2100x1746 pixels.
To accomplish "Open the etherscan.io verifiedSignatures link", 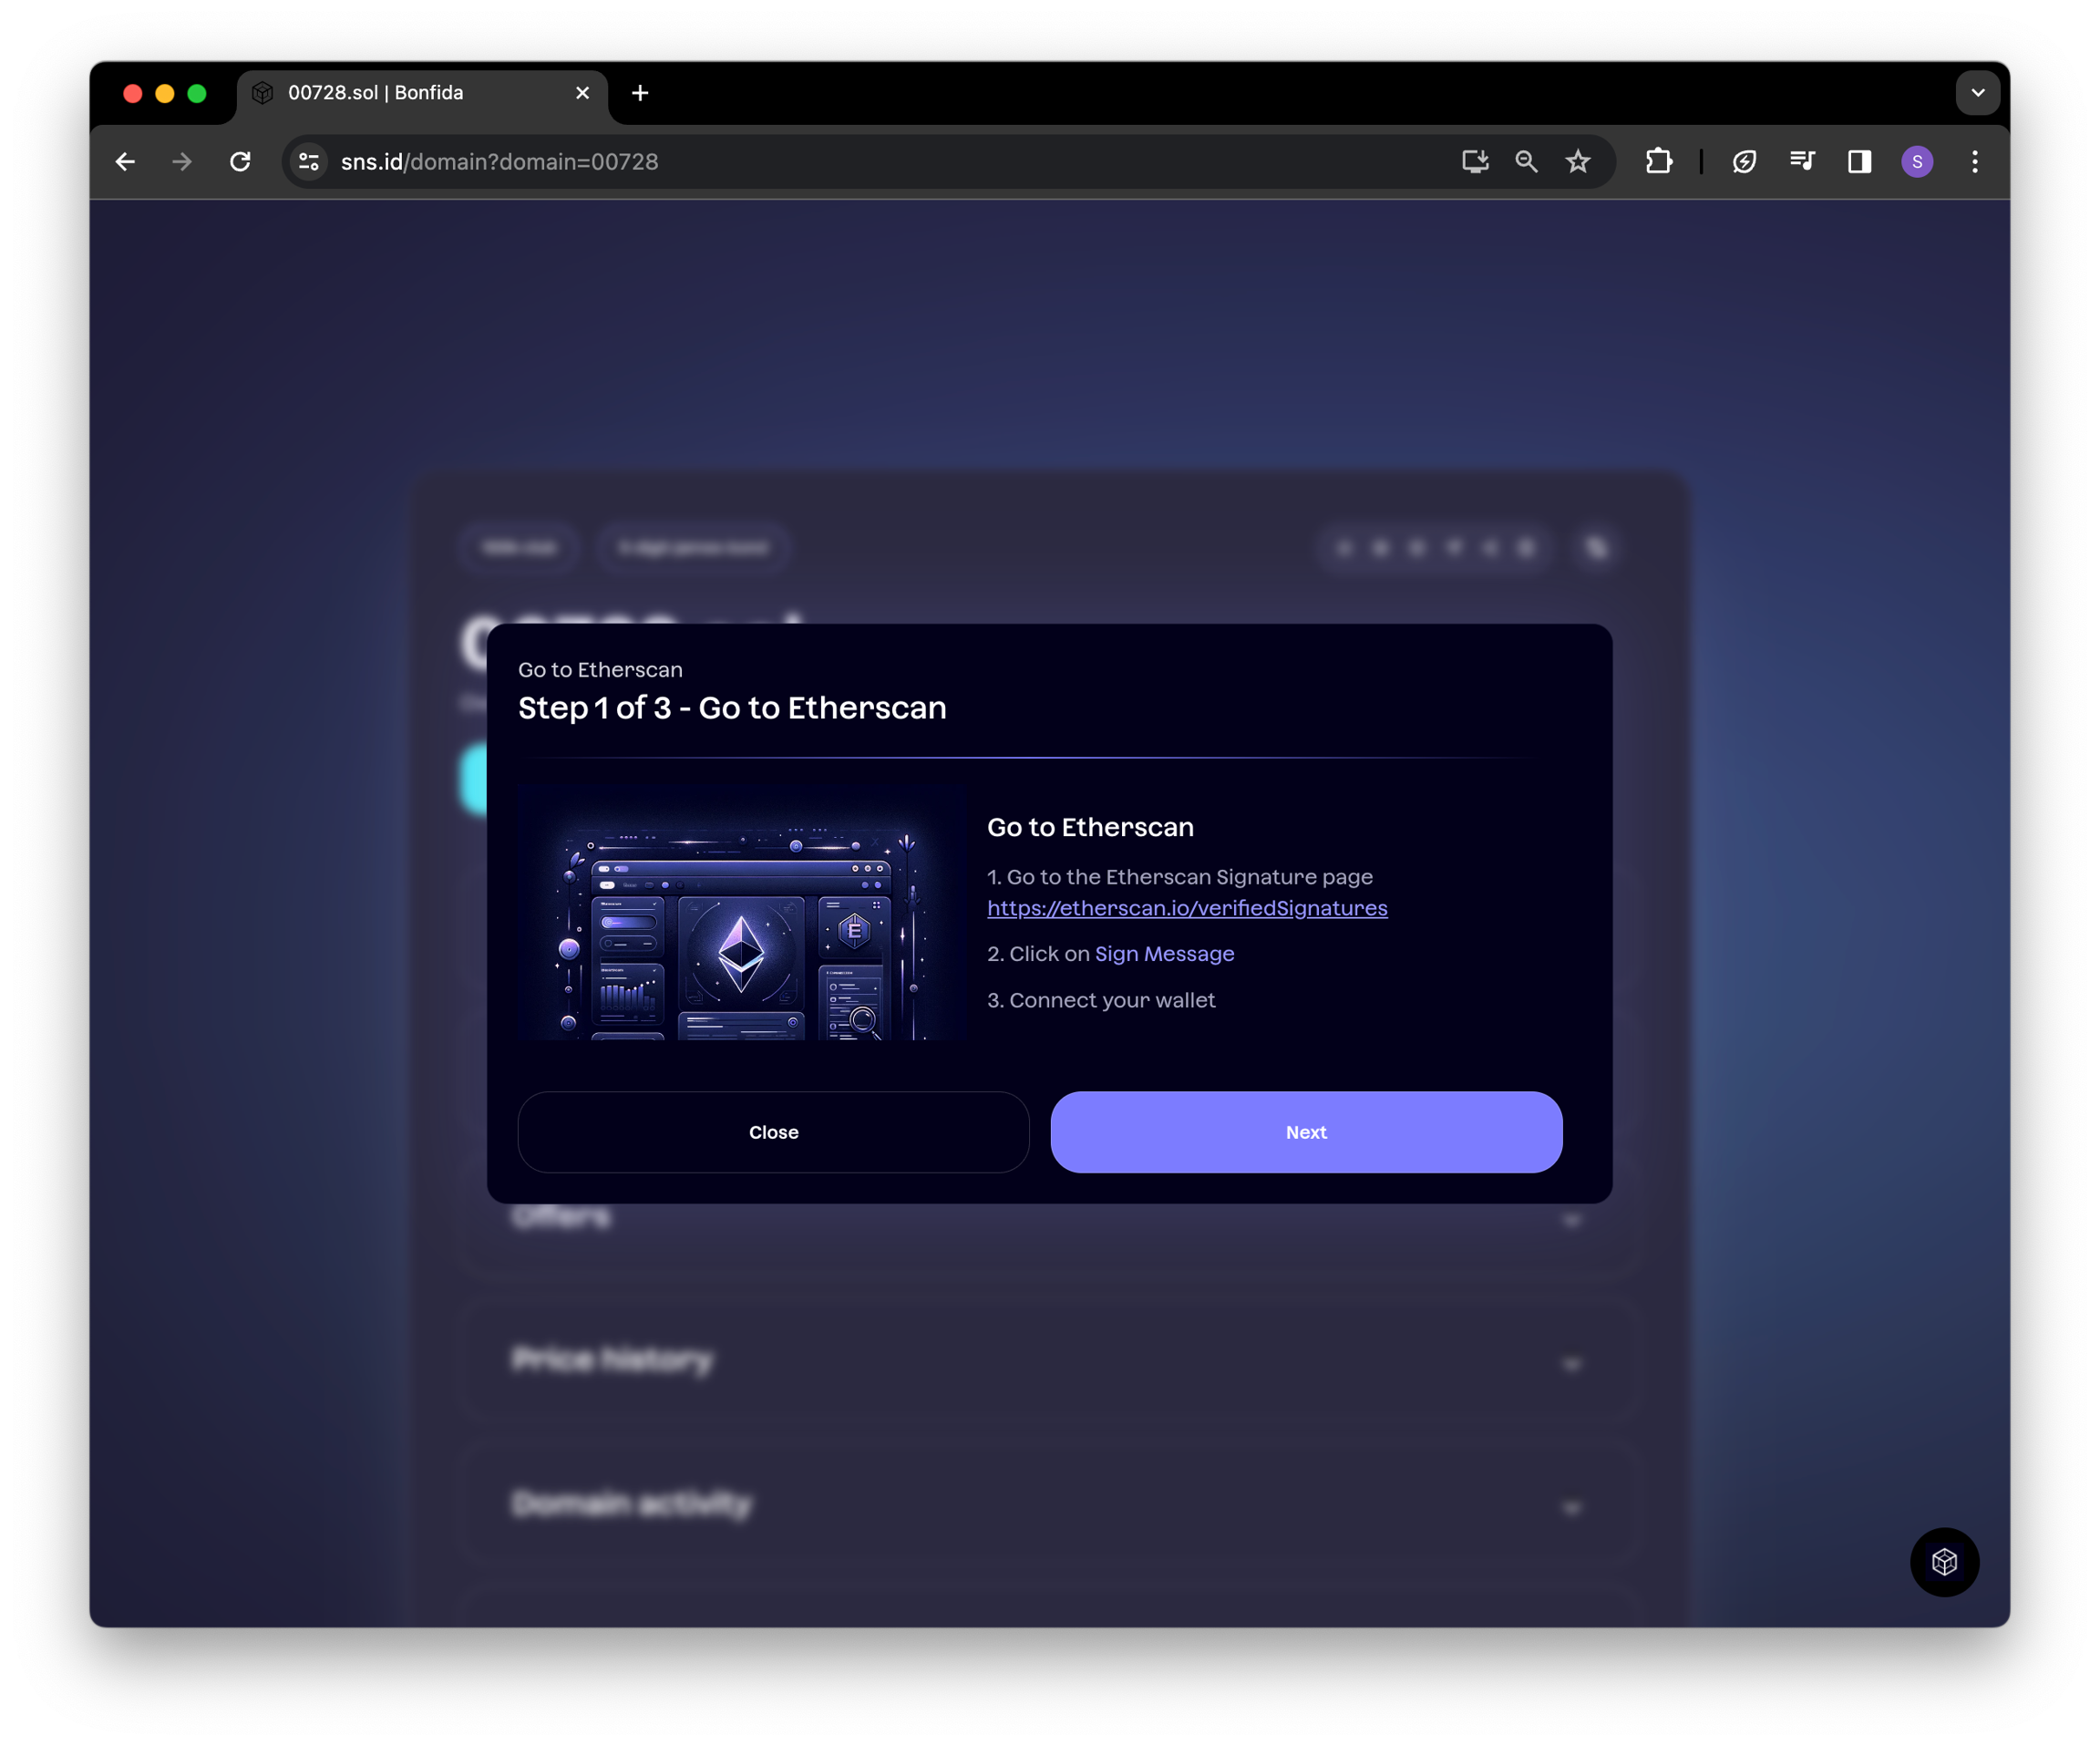I will (x=1187, y=908).
